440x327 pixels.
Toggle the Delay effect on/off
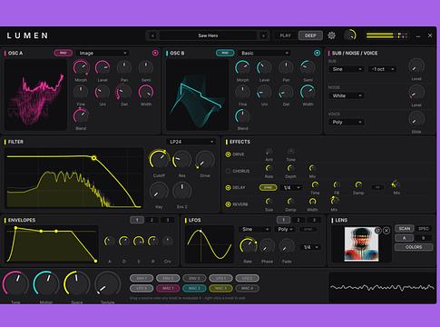228,188
